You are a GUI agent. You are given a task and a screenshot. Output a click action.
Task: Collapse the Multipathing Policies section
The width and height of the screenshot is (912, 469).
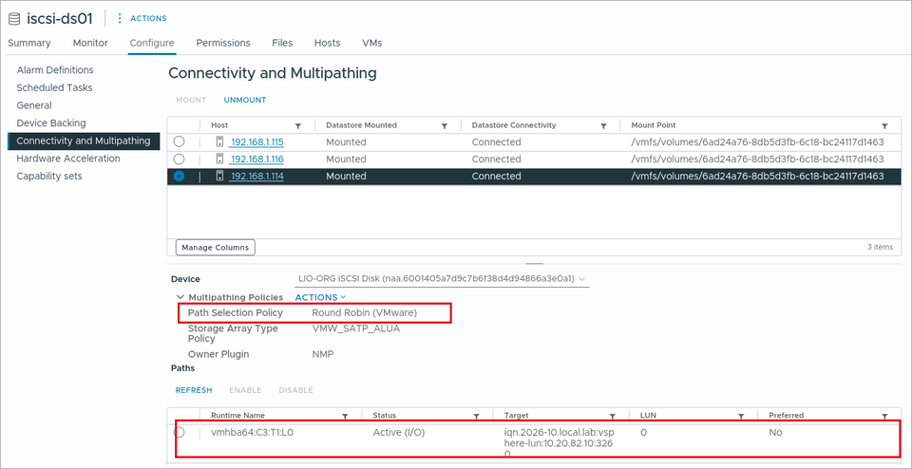(180, 297)
